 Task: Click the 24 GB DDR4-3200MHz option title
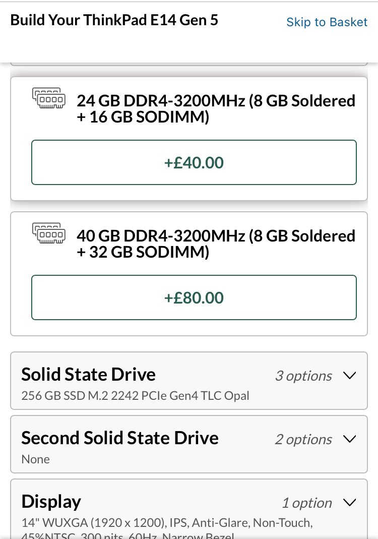[x=216, y=108]
